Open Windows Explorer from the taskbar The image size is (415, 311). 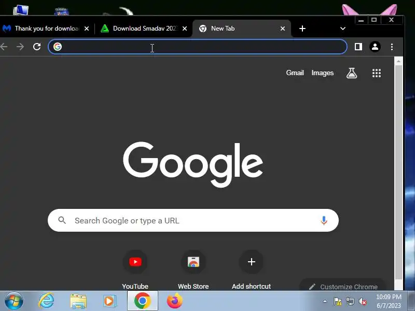[x=78, y=302]
